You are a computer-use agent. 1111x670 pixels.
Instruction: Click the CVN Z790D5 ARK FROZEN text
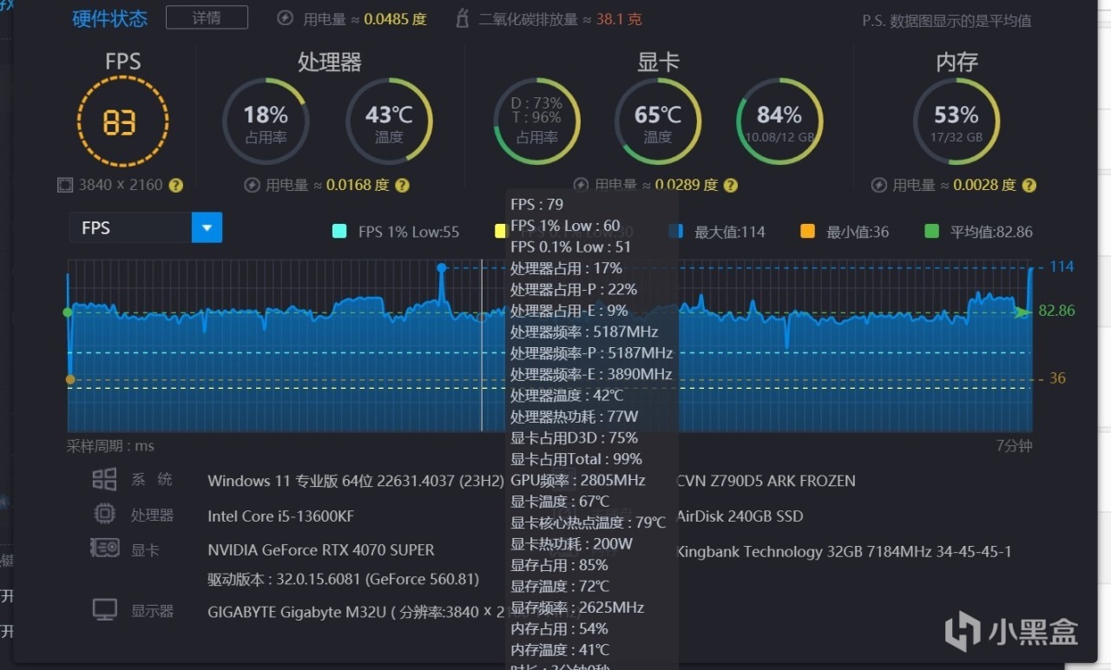pyautogui.click(x=766, y=481)
